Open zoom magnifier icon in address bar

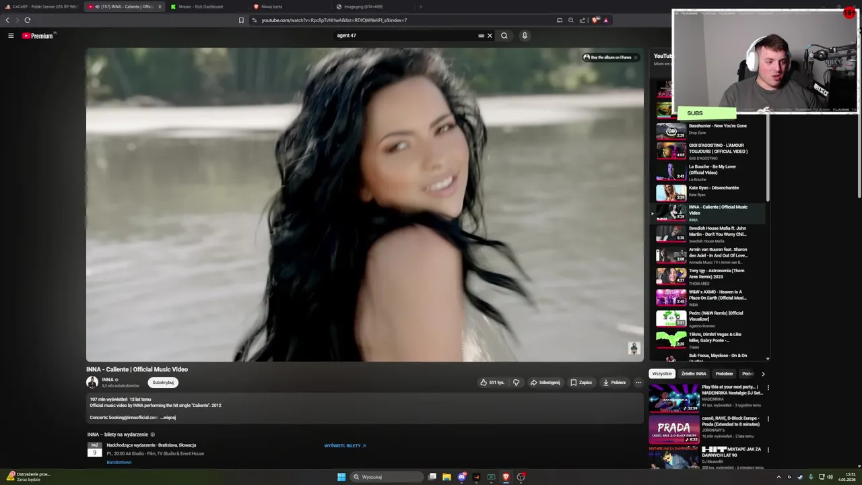571,20
